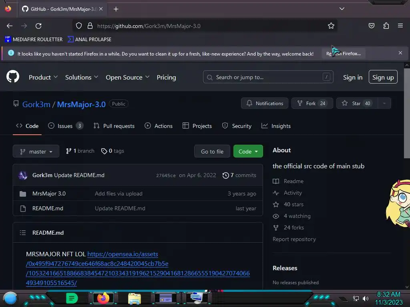Click the padlock site security icon
This screenshot has width=410, height=307.
[90, 26]
